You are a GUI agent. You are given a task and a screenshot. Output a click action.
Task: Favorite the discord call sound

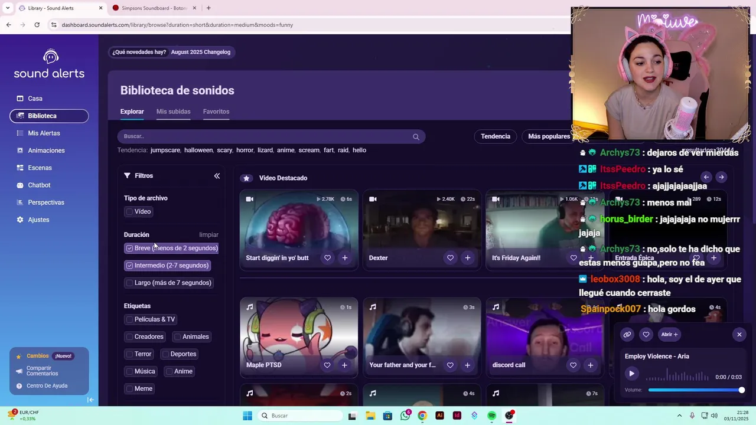[x=573, y=365]
